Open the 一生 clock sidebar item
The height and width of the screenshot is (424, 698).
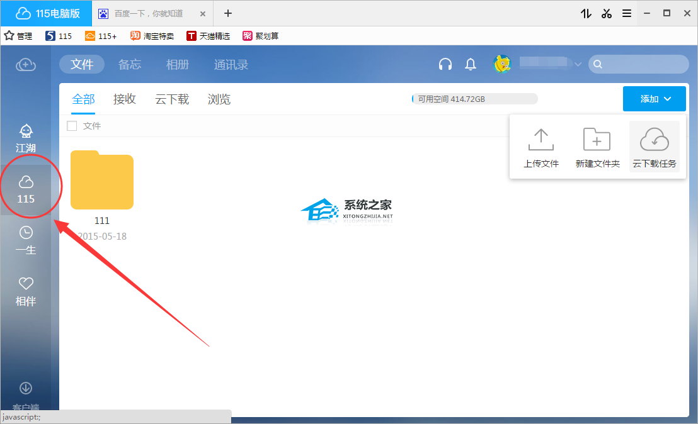26,241
